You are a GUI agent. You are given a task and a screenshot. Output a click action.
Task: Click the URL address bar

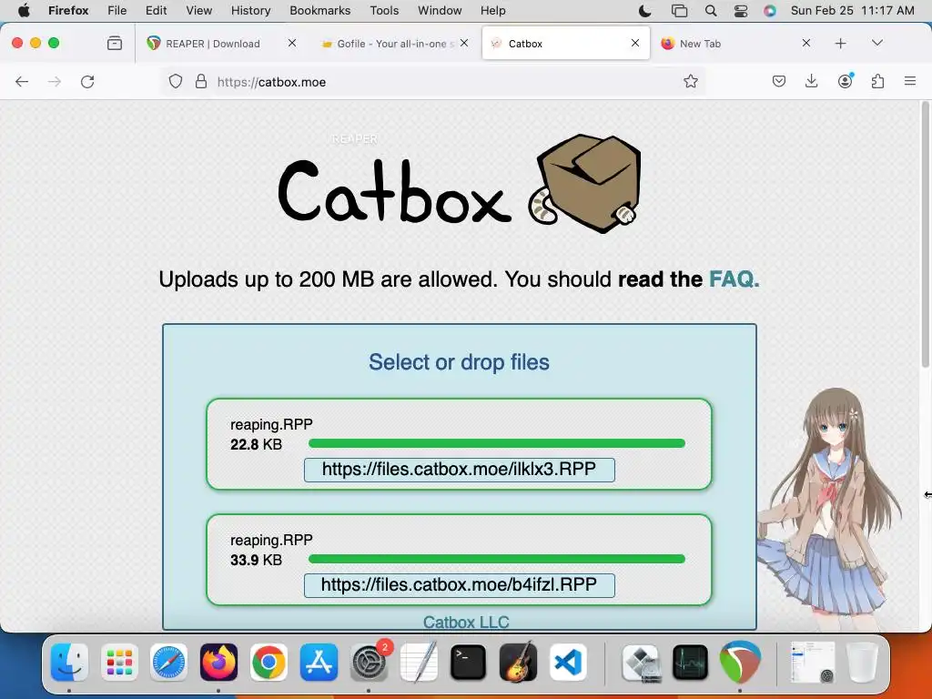[x=432, y=82]
